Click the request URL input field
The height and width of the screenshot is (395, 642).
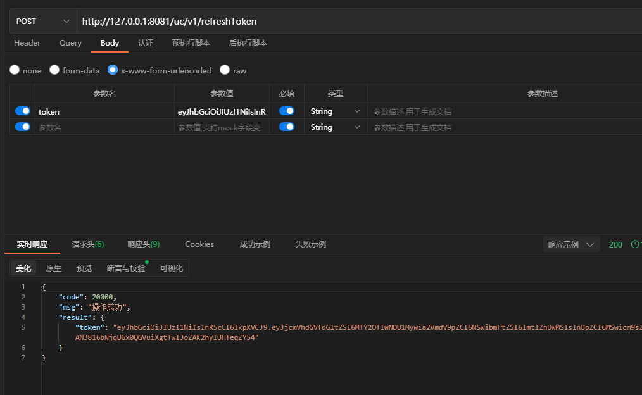tap(355, 21)
